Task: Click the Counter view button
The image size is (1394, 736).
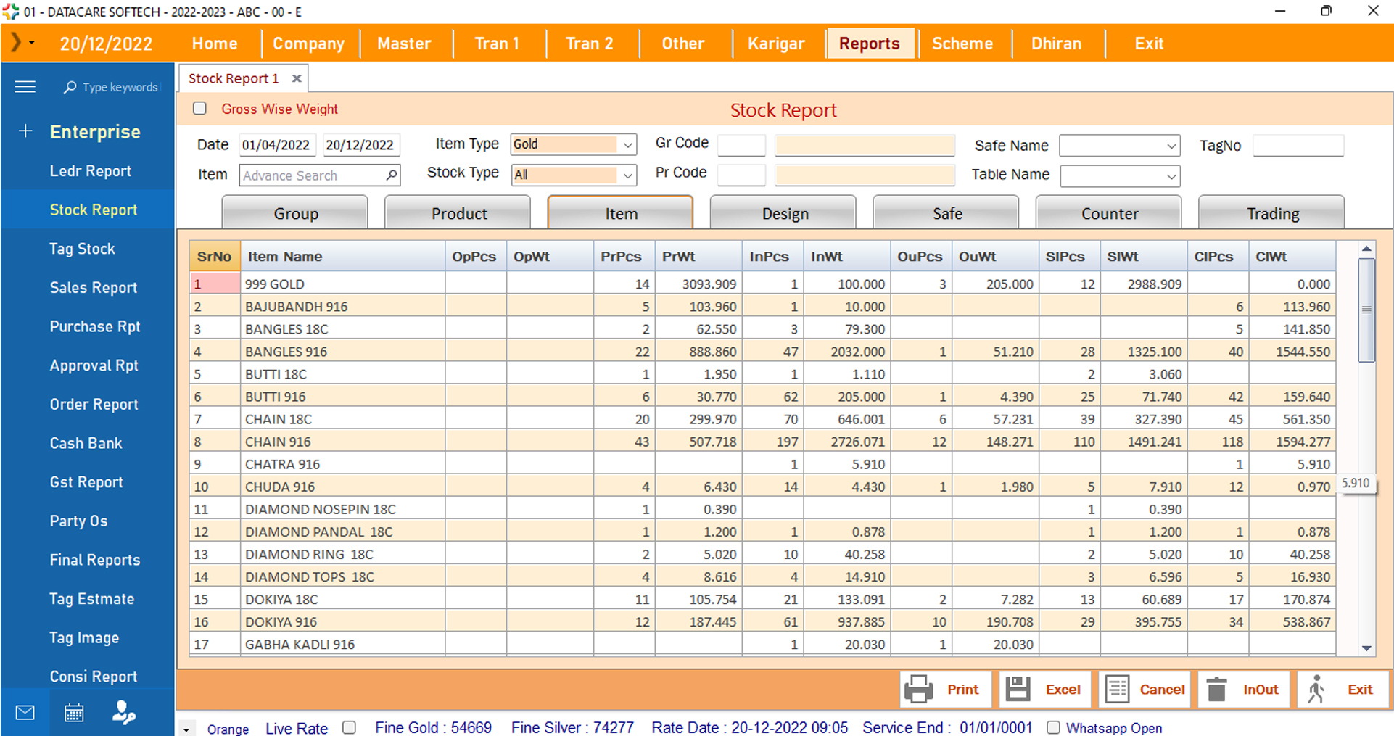Action: [1109, 213]
